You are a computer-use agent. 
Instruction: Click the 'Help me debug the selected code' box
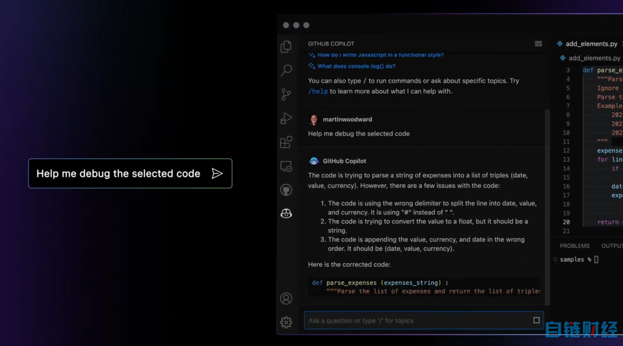[x=130, y=173]
